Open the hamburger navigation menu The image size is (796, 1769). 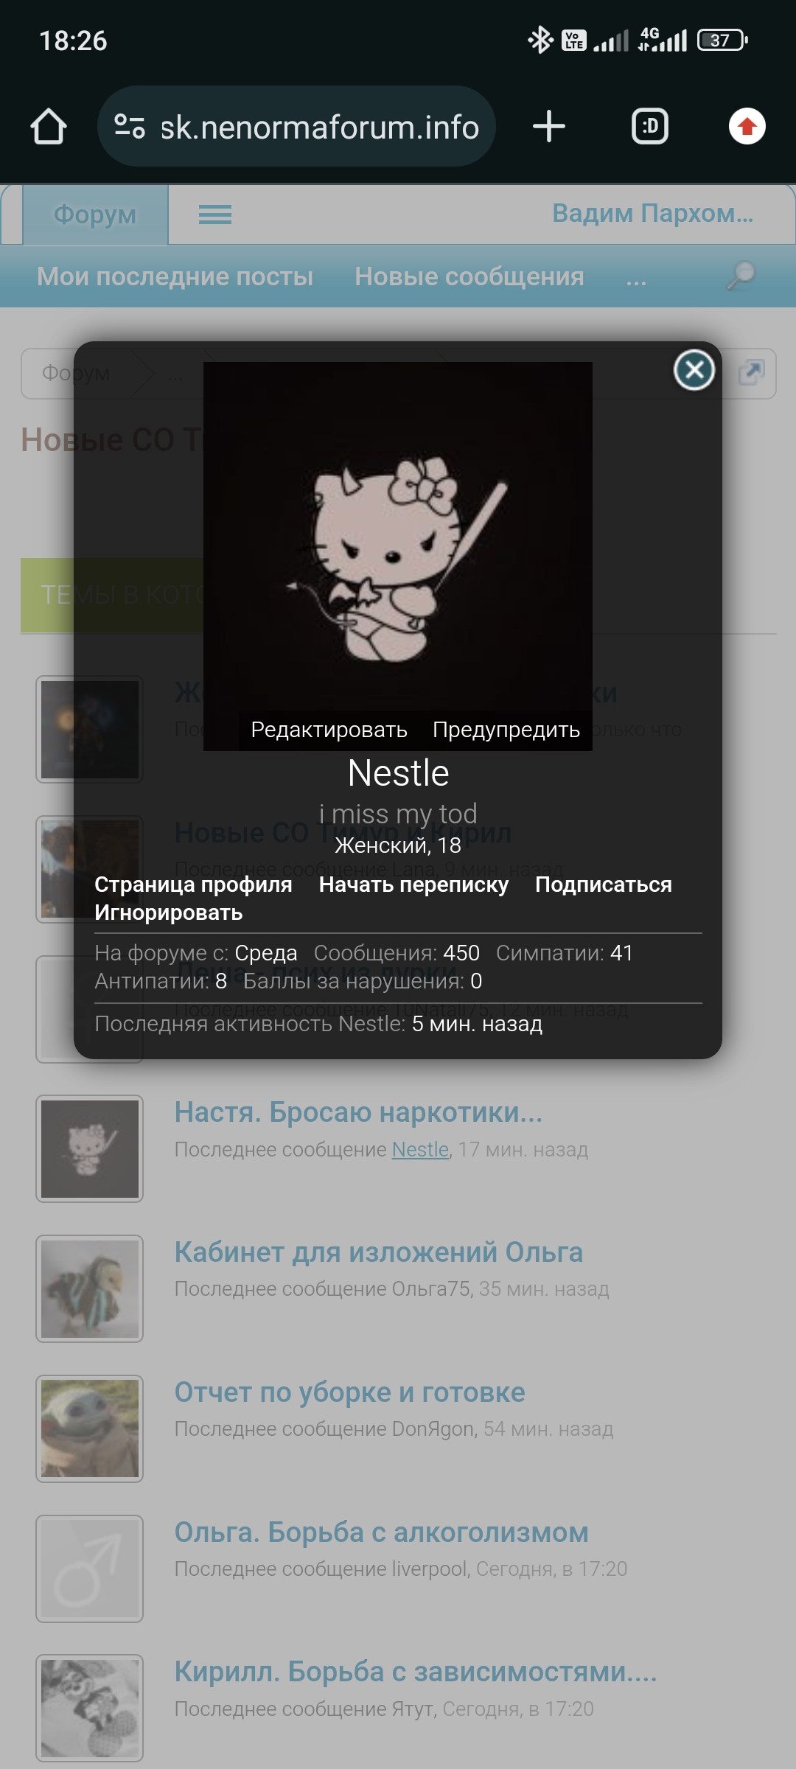coord(215,214)
